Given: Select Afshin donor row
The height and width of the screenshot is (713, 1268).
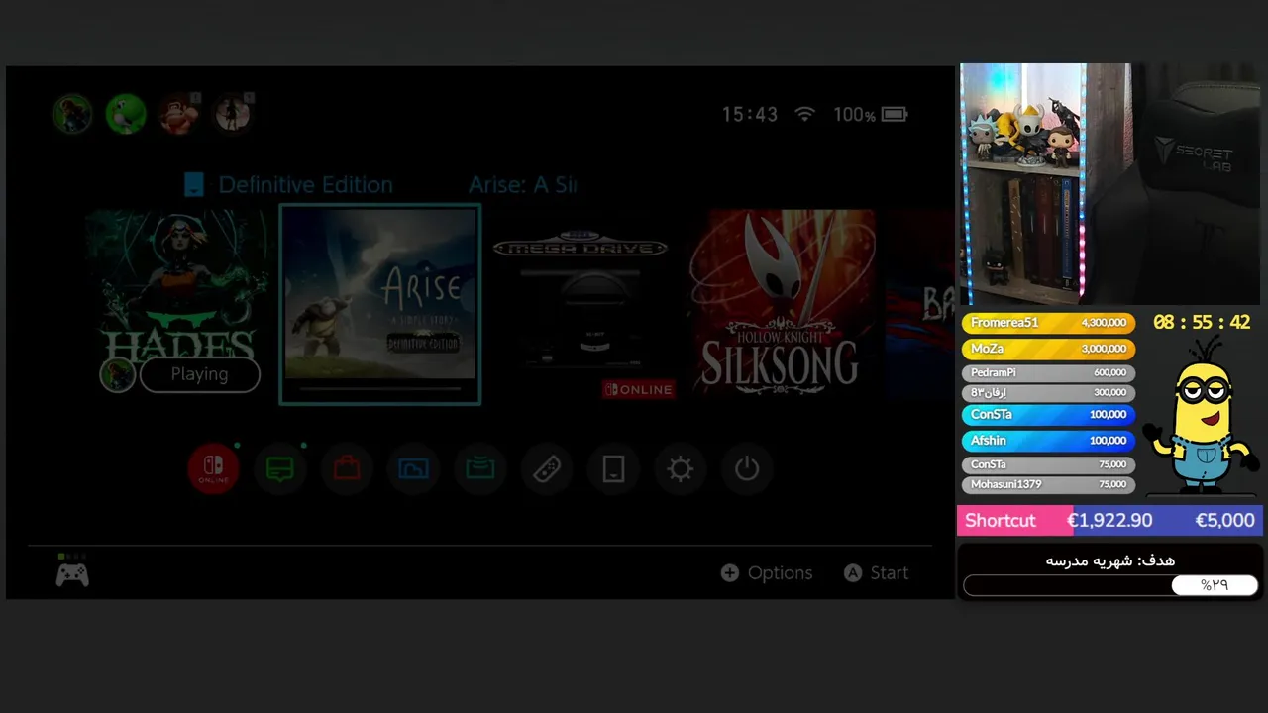Looking at the screenshot, I should (1049, 440).
